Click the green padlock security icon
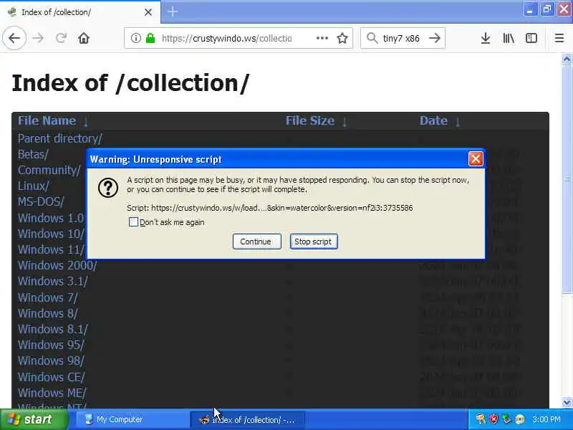This screenshot has width=573, height=430. pyautogui.click(x=150, y=38)
